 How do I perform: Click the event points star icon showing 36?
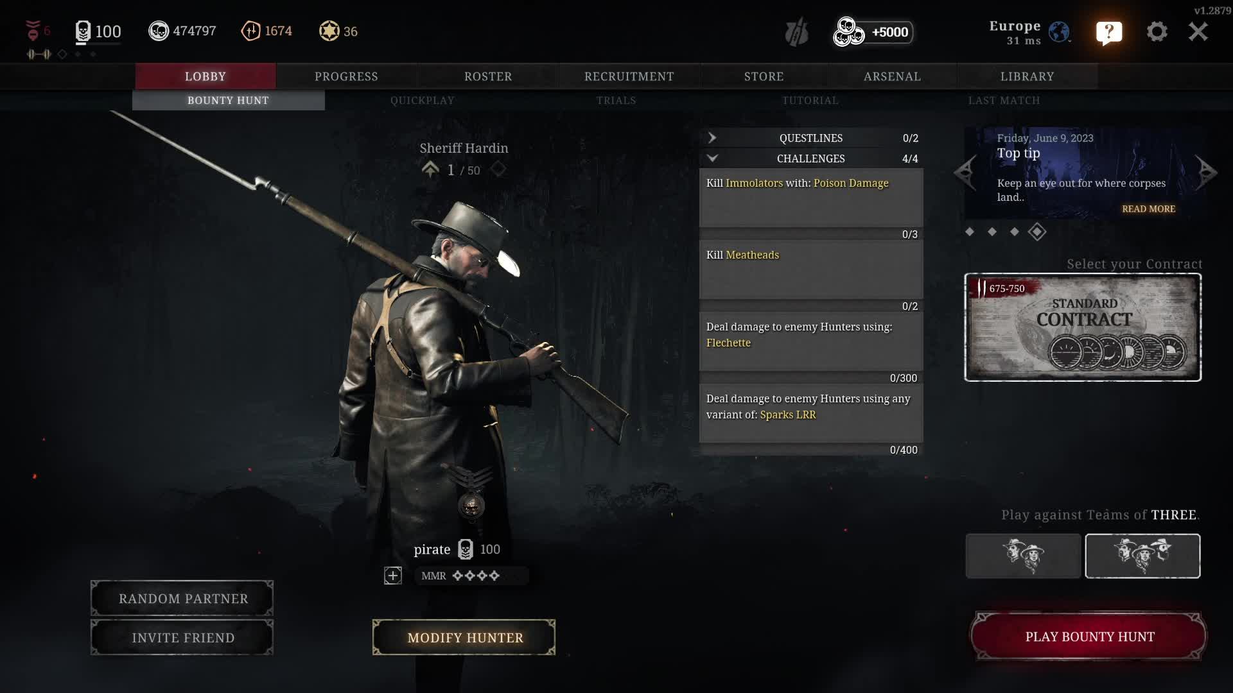[329, 31]
